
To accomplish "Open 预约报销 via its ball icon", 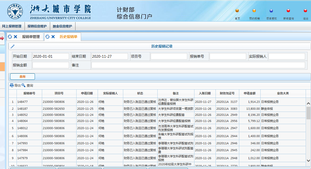I will [x=254, y=11].
